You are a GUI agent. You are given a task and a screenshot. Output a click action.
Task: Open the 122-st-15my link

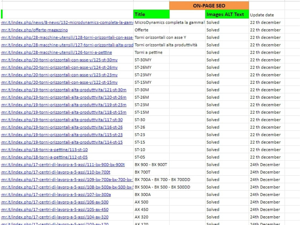59,82
